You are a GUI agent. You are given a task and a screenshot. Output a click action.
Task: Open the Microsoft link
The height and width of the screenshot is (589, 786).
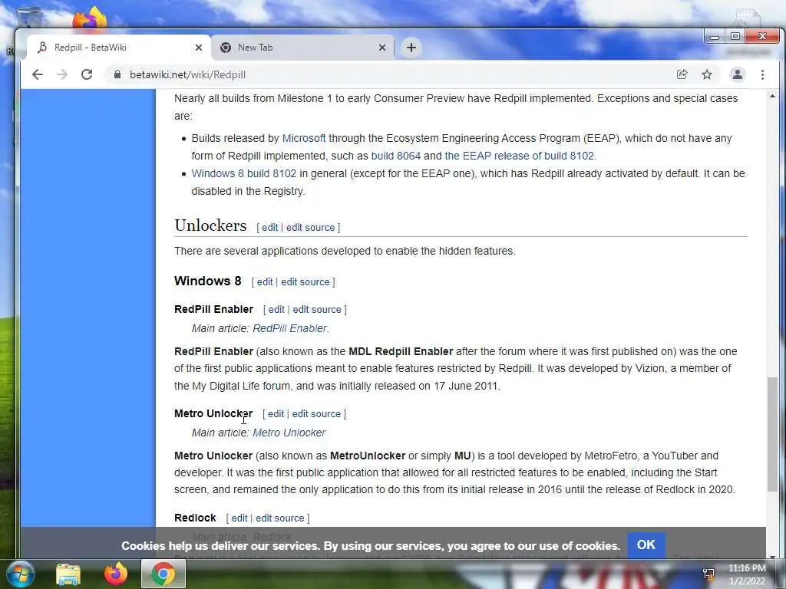coord(304,138)
